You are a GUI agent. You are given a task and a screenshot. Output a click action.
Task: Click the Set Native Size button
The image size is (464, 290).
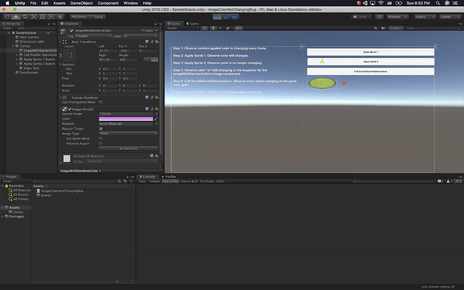point(128,148)
